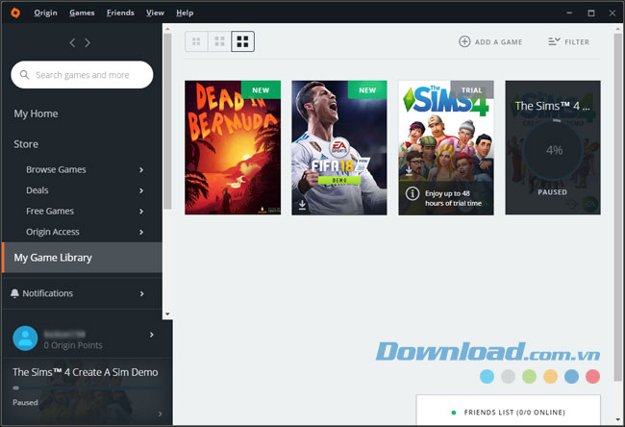Expand the Free Games submenu arrow
This screenshot has width=625, height=427.
point(141,212)
